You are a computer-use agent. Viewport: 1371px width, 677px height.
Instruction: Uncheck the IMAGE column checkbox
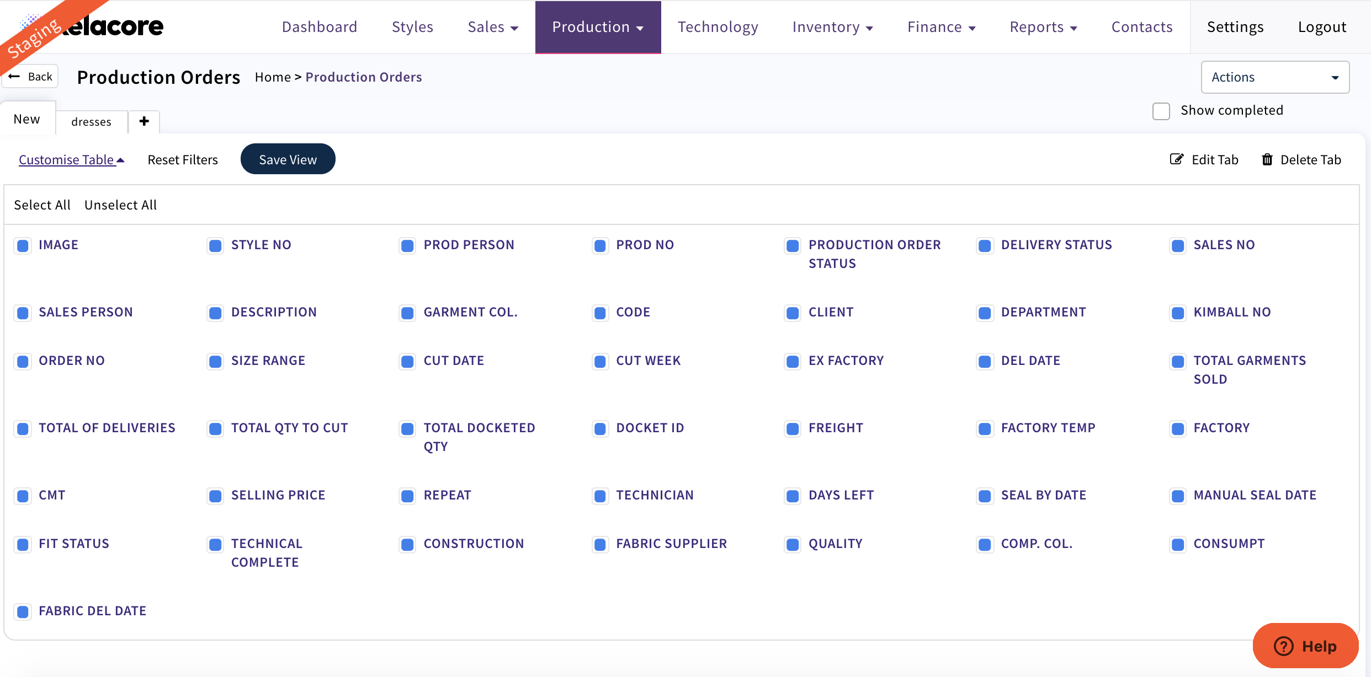tap(23, 246)
